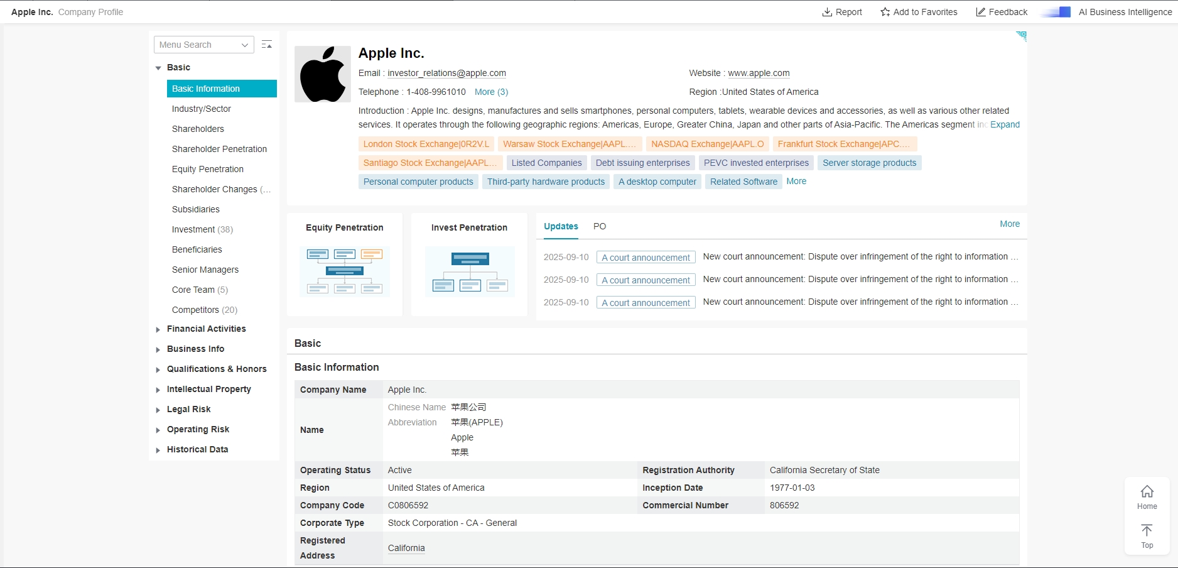Click the AI Business Intelligence logo icon
1178x568 pixels.
pos(1056,12)
